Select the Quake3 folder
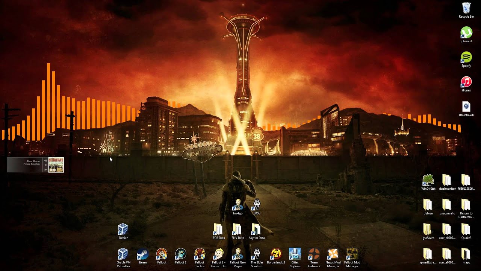This screenshot has width=481, height=271. tap(466, 231)
